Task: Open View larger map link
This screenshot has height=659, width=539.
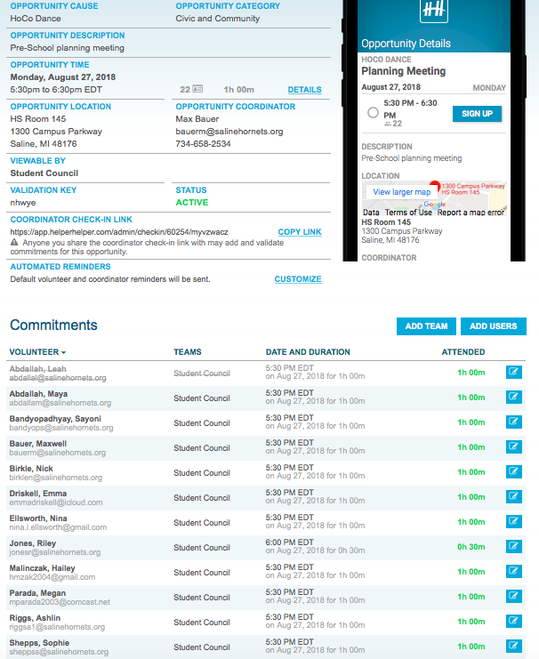Action: [401, 192]
